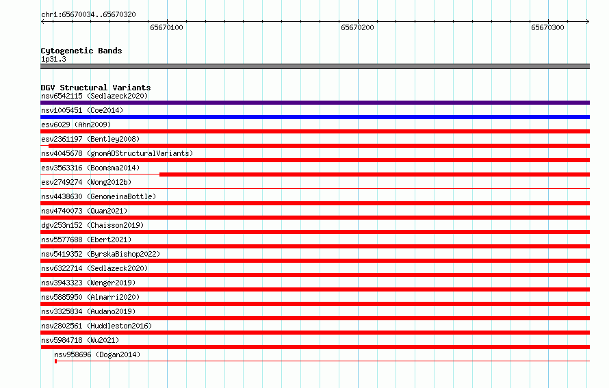Click the left arrowhead of the ruler

42,21
